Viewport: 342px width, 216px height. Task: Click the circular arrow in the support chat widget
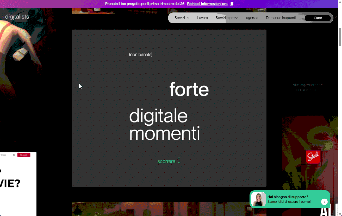pyautogui.click(x=324, y=202)
